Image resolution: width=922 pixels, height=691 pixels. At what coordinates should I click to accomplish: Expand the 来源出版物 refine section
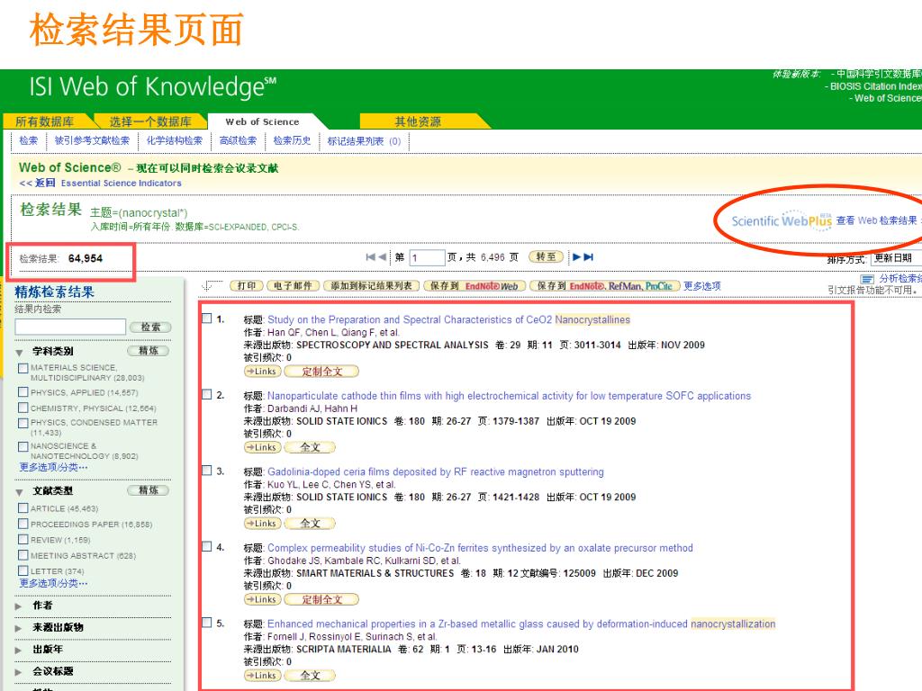[x=19, y=628]
